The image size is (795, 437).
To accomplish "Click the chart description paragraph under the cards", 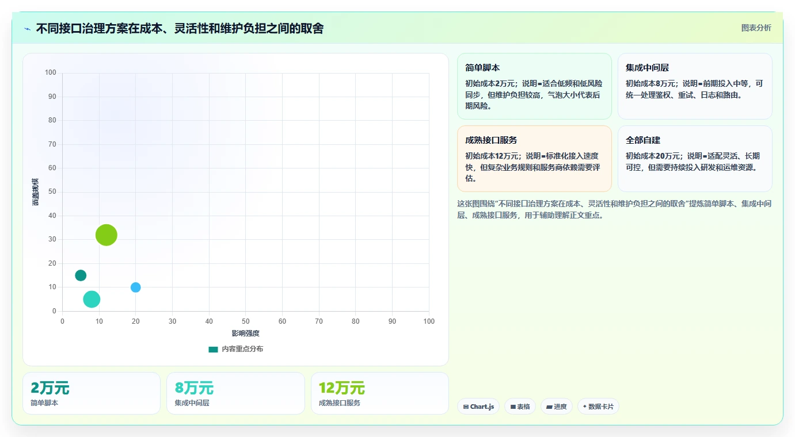I will coord(614,209).
